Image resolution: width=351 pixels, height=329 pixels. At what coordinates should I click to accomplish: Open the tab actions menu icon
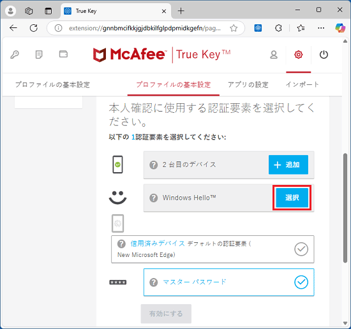(x=48, y=11)
